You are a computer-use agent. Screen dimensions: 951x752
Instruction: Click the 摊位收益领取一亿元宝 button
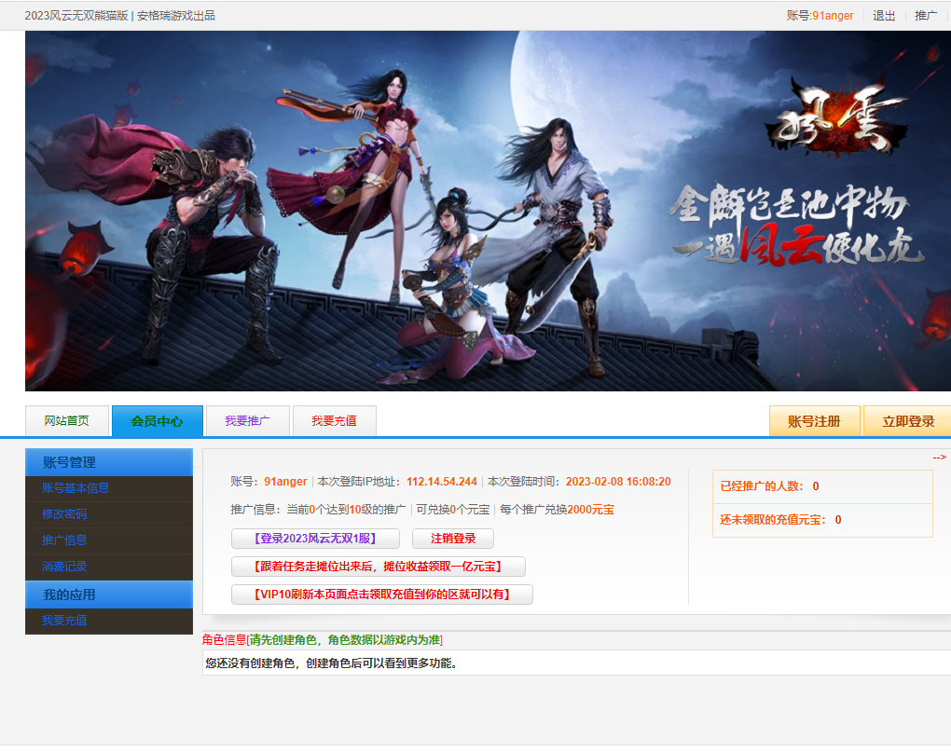pyautogui.click(x=379, y=567)
